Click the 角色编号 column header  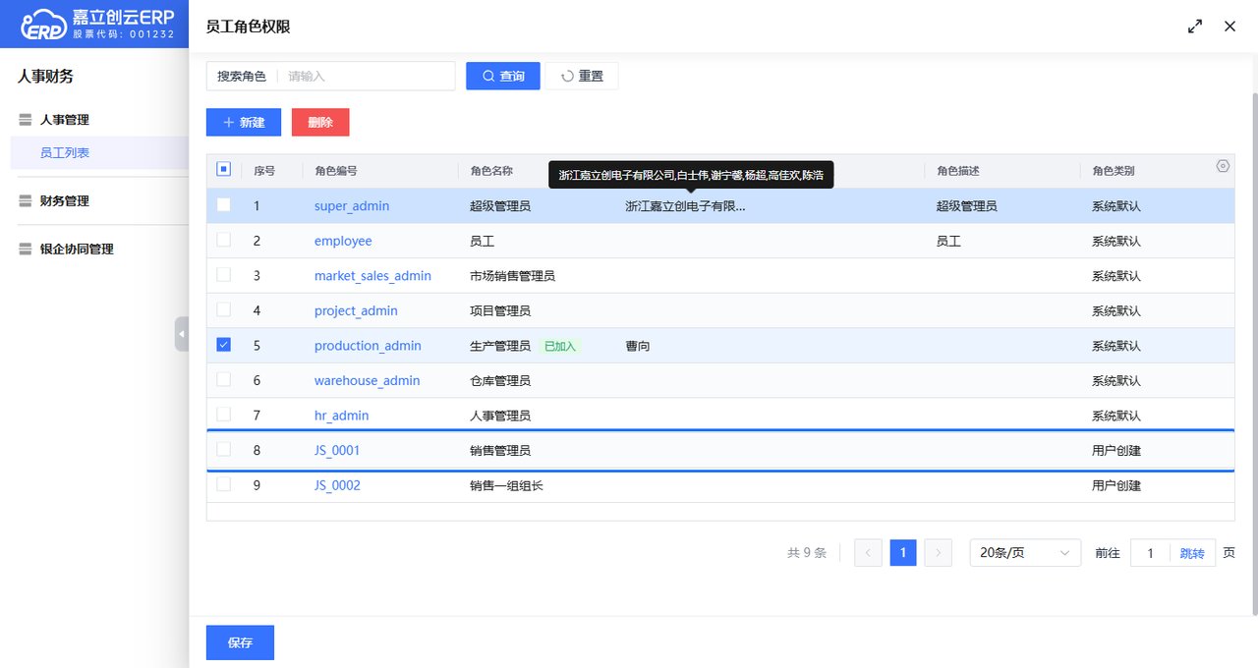(336, 171)
